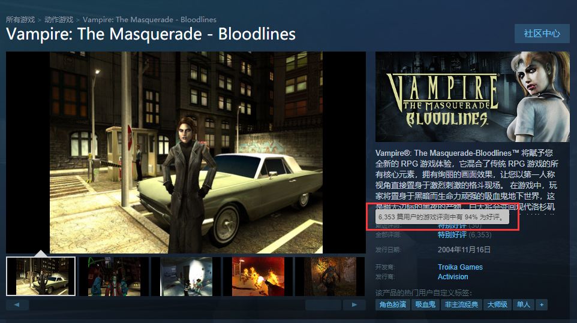Click the thumbnail strip scrollbar handle
577x323 pixels.
coord(323,304)
